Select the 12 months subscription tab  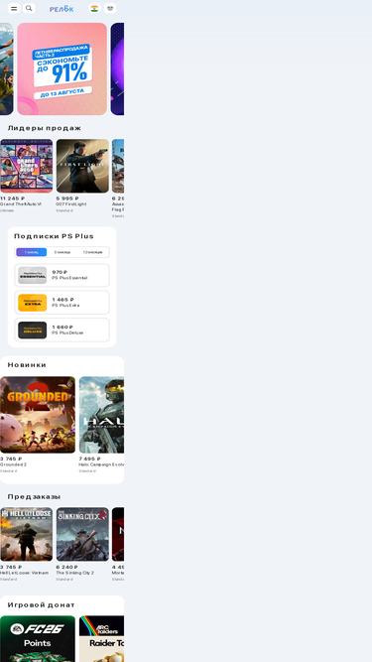pos(92,252)
